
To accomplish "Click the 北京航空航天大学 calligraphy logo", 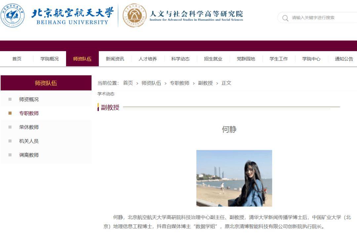I will point(72,13).
